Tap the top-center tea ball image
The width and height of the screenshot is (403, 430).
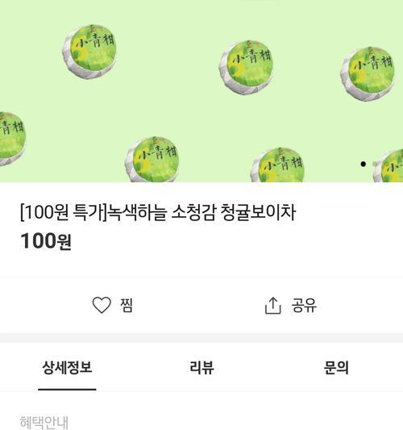point(246,68)
